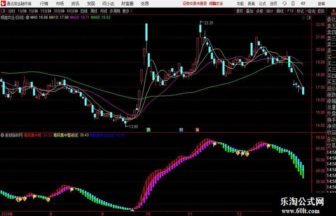Image resolution: width=336 pixels, height=216 pixels.
Task: Open the mobile phone icon
Action: pos(293,4)
